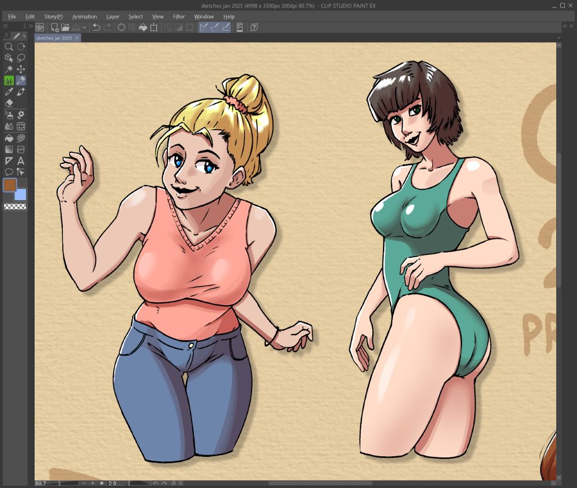This screenshot has height=488, width=577.
Task: Open the Clip Studio launcher icon
Action: [40, 27]
